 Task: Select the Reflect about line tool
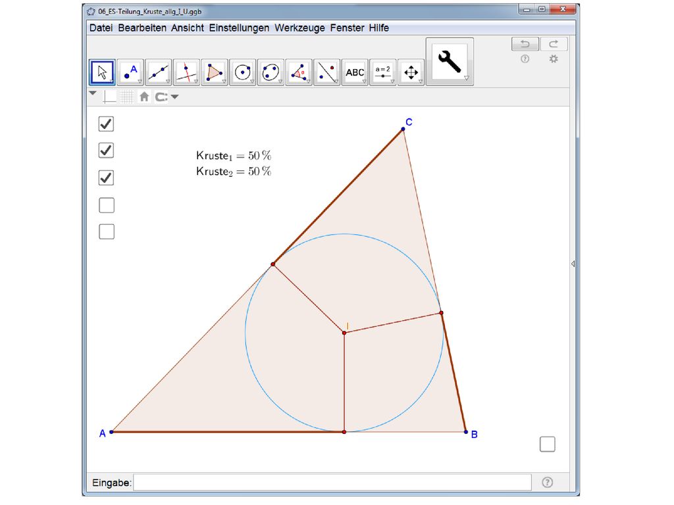coord(326,72)
